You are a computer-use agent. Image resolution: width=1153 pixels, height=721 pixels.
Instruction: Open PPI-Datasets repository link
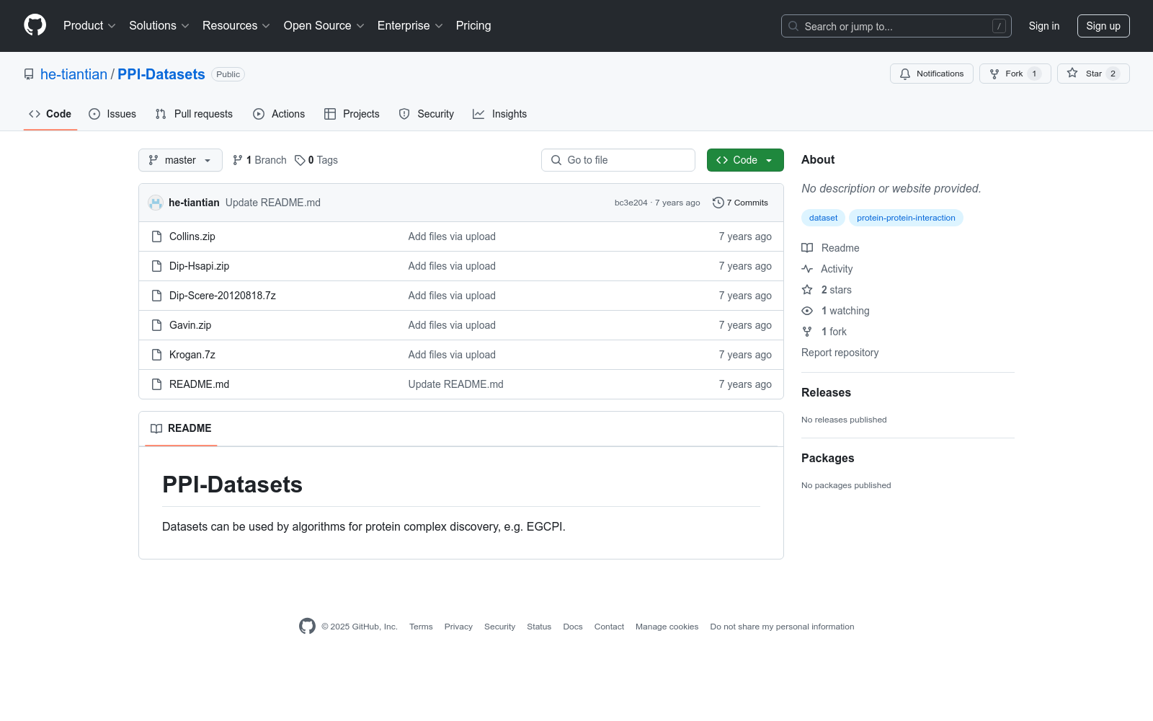tap(161, 74)
